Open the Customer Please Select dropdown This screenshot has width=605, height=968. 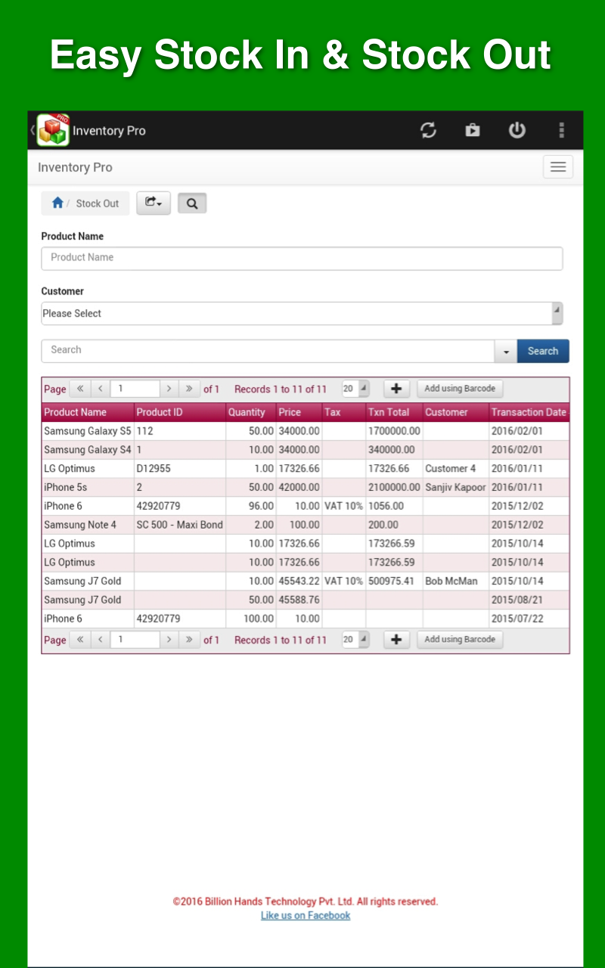click(302, 313)
